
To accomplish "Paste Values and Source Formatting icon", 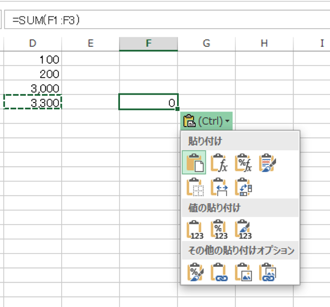I will click(x=243, y=230).
